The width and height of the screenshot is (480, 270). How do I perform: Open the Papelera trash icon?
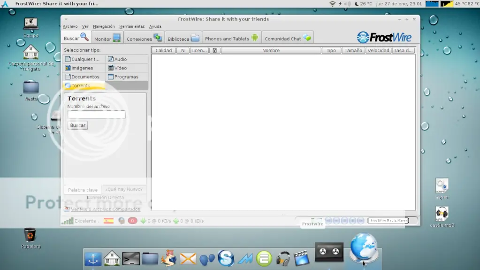(30, 235)
